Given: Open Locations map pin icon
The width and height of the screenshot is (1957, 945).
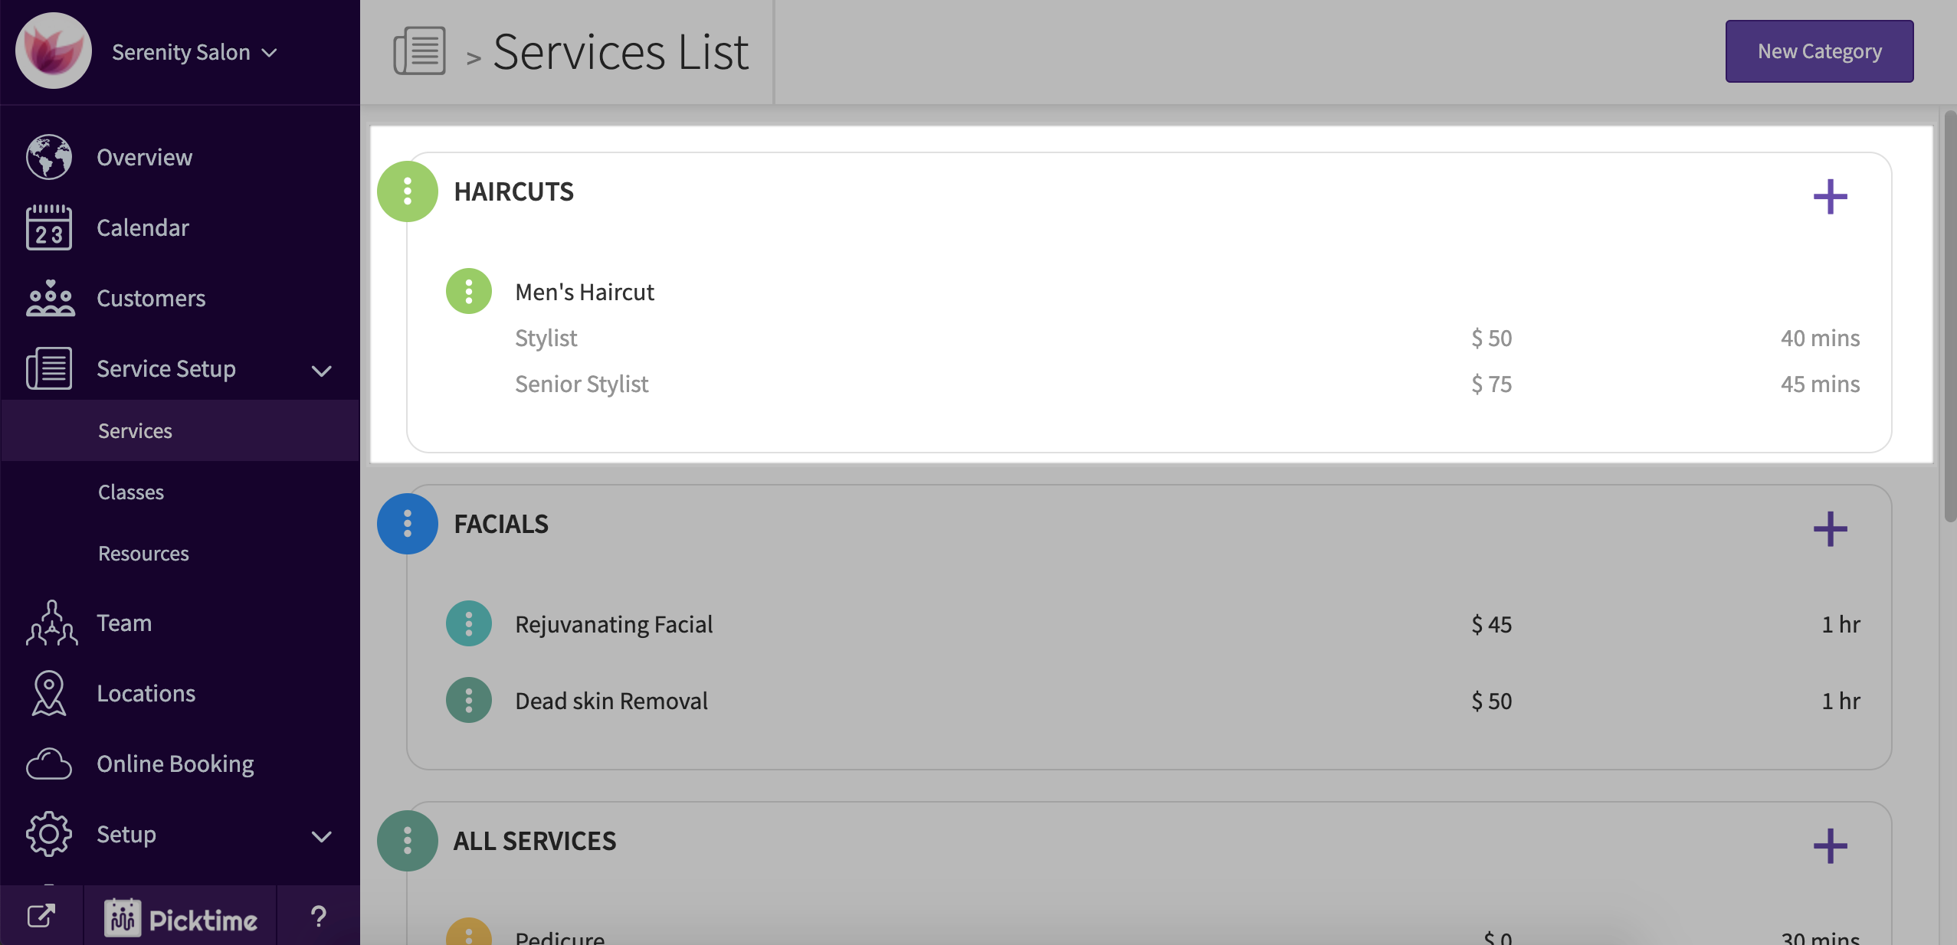Looking at the screenshot, I should click(49, 693).
